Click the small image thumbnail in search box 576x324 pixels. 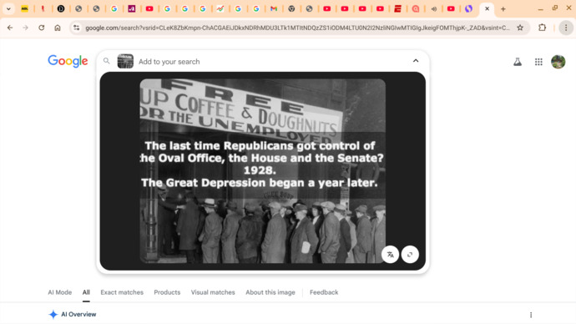coord(125,61)
